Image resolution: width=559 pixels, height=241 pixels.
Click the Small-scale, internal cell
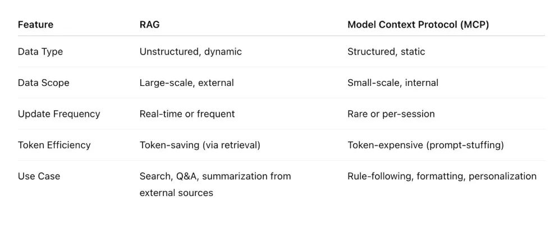[x=393, y=83]
